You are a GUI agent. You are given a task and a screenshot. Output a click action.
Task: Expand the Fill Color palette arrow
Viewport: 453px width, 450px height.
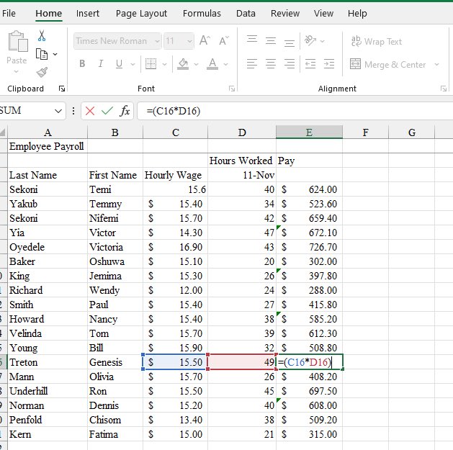click(x=196, y=64)
